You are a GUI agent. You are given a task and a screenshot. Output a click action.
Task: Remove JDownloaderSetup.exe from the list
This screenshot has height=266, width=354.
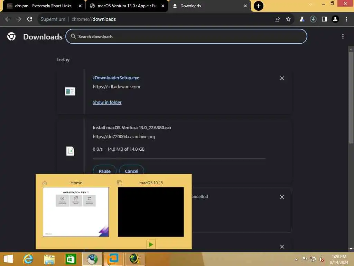click(282, 78)
